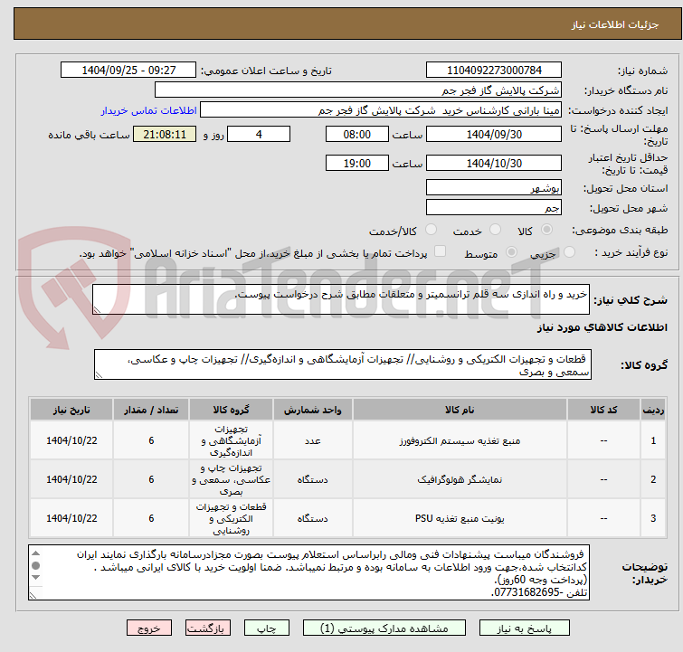Open 'اطلاعات تماس خریدار' link
Image resolution: width=683 pixels, height=652 pixels.
[x=149, y=110]
